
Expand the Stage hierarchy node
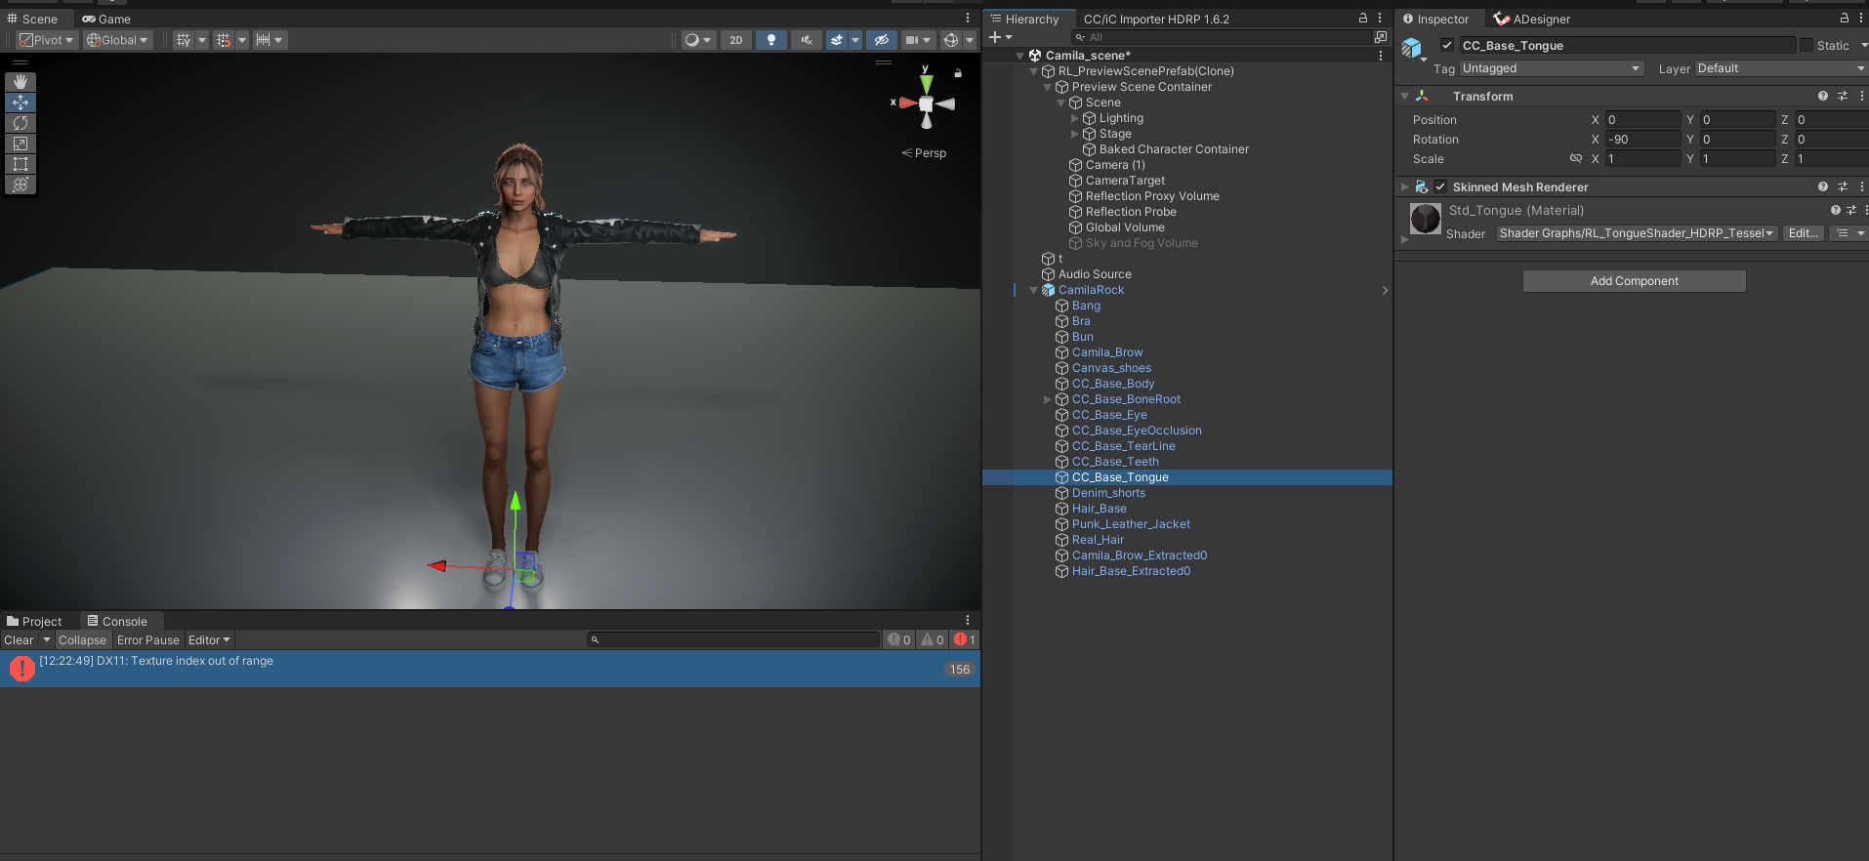tap(1075, 134)
